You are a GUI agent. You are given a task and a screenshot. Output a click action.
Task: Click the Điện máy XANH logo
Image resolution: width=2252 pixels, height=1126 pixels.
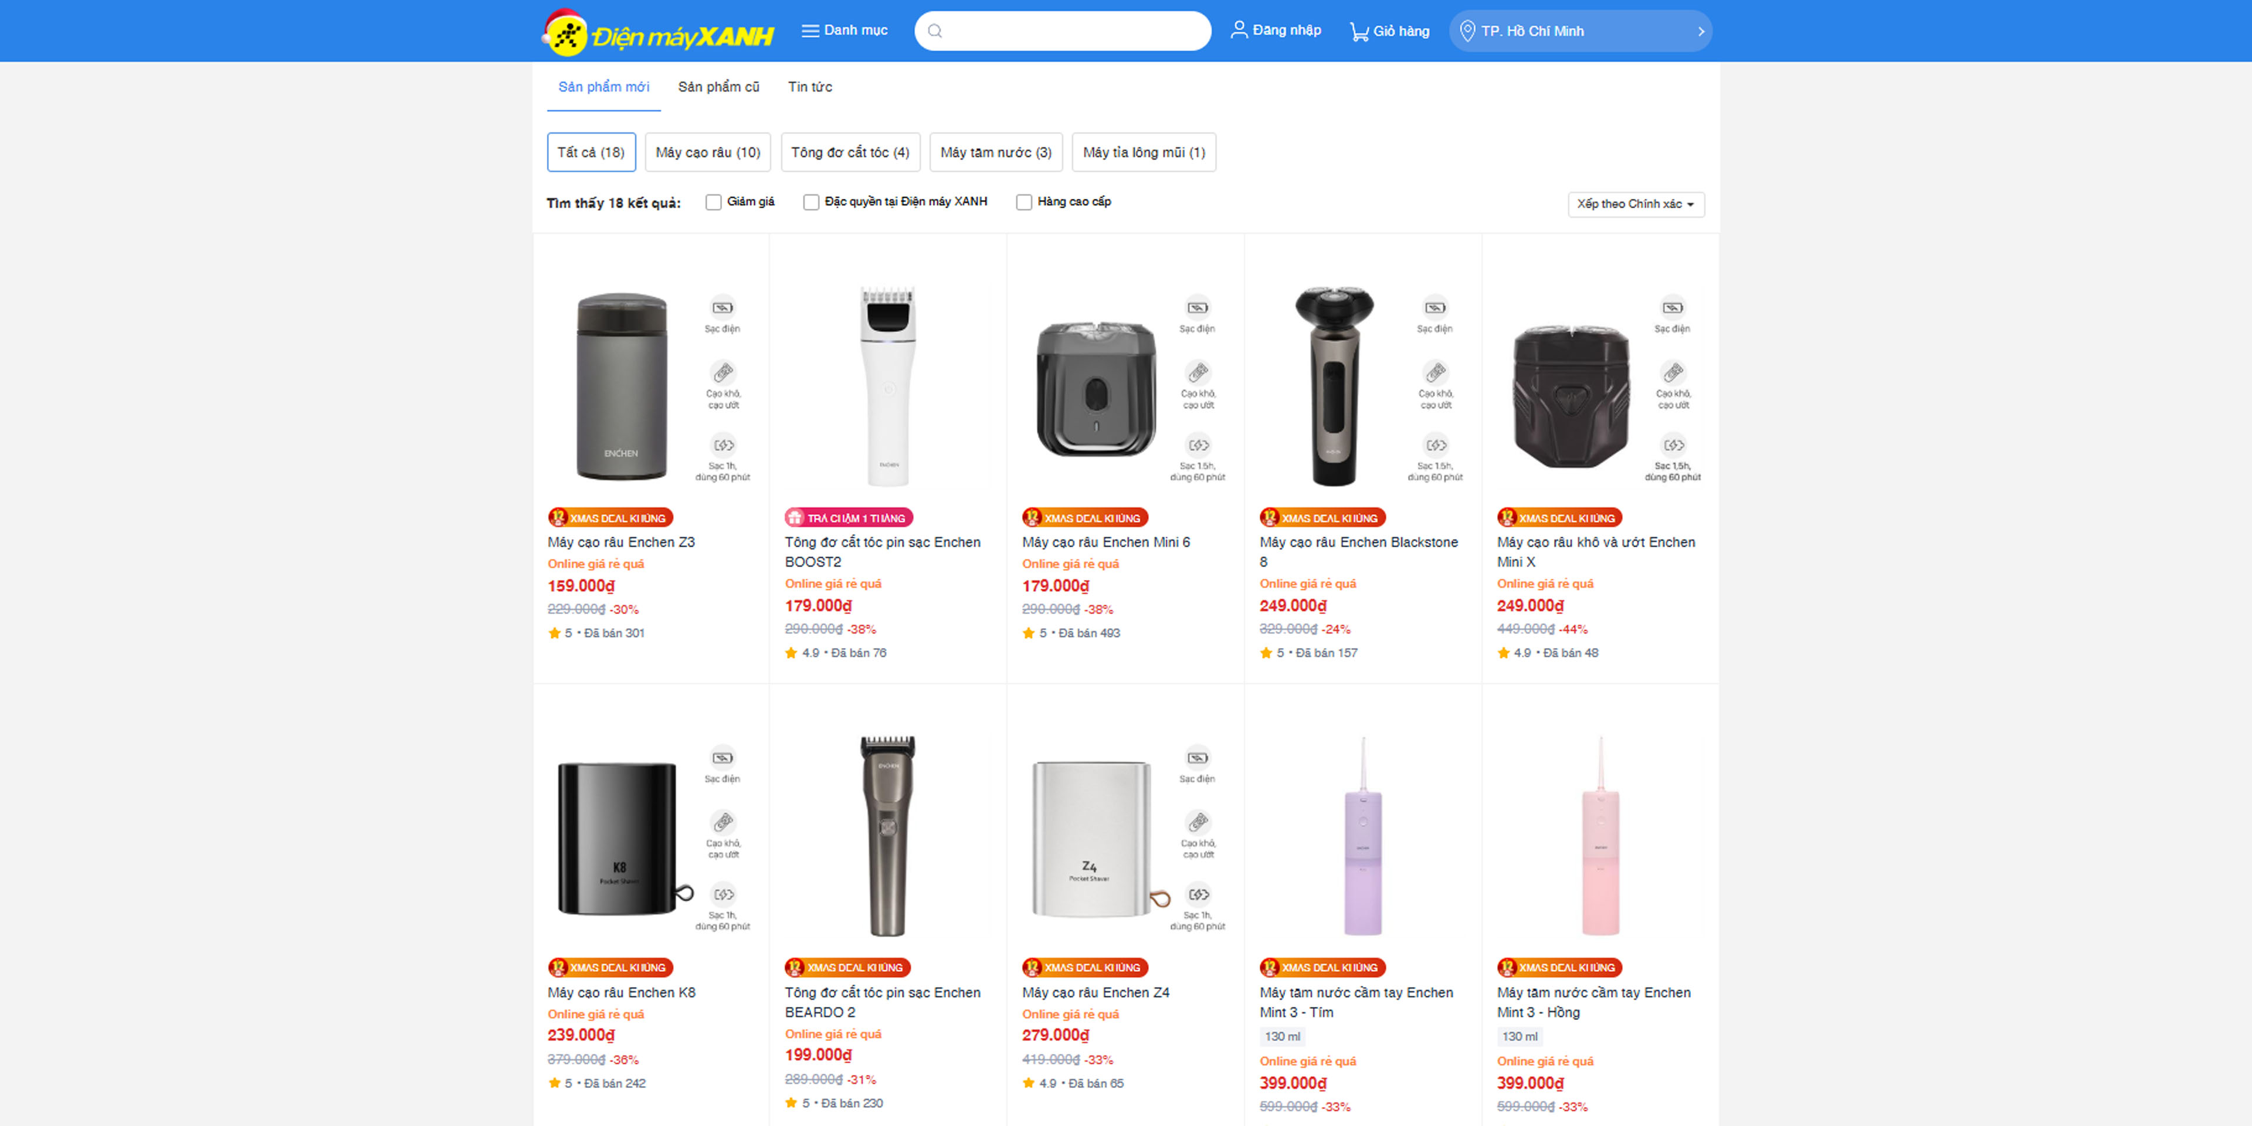click(657, 32)
